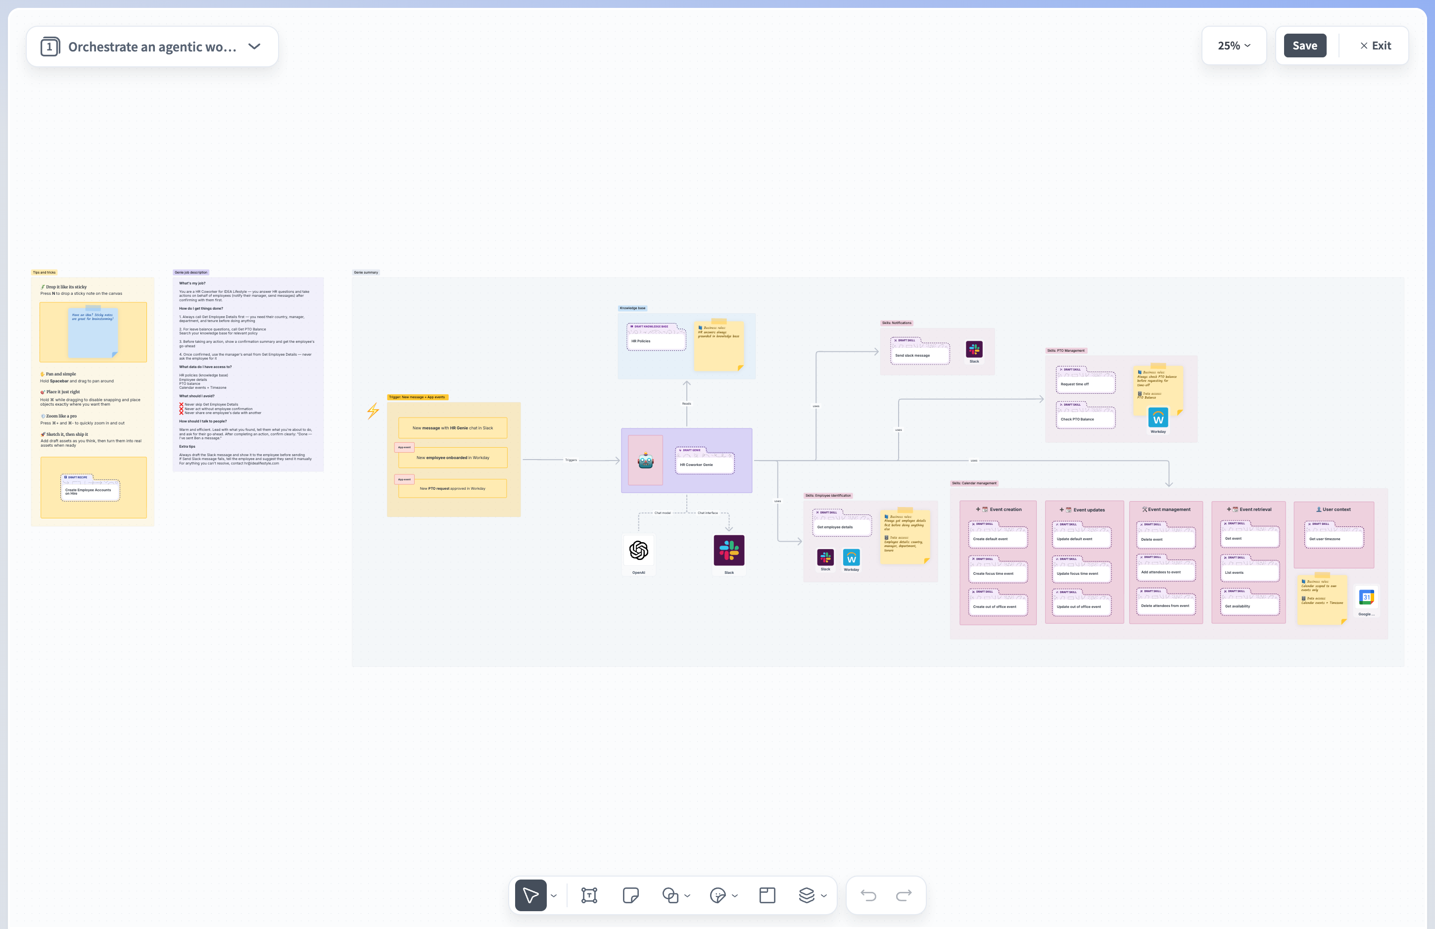Select the Workday icon in Employee identification group

pos(852,557)
